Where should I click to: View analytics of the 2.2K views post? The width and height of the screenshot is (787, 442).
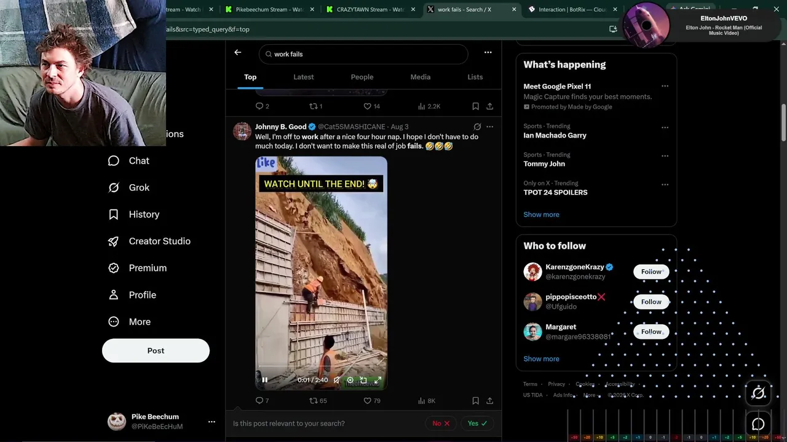click(x=429, y=106)
